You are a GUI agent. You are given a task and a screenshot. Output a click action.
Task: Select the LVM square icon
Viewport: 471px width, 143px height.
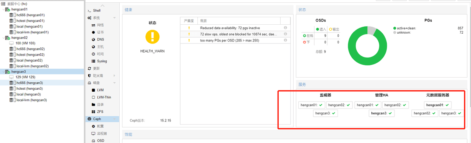[x=93, y=90]
